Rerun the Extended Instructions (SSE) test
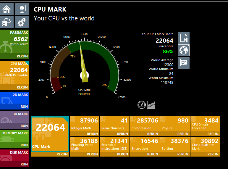 122,154
